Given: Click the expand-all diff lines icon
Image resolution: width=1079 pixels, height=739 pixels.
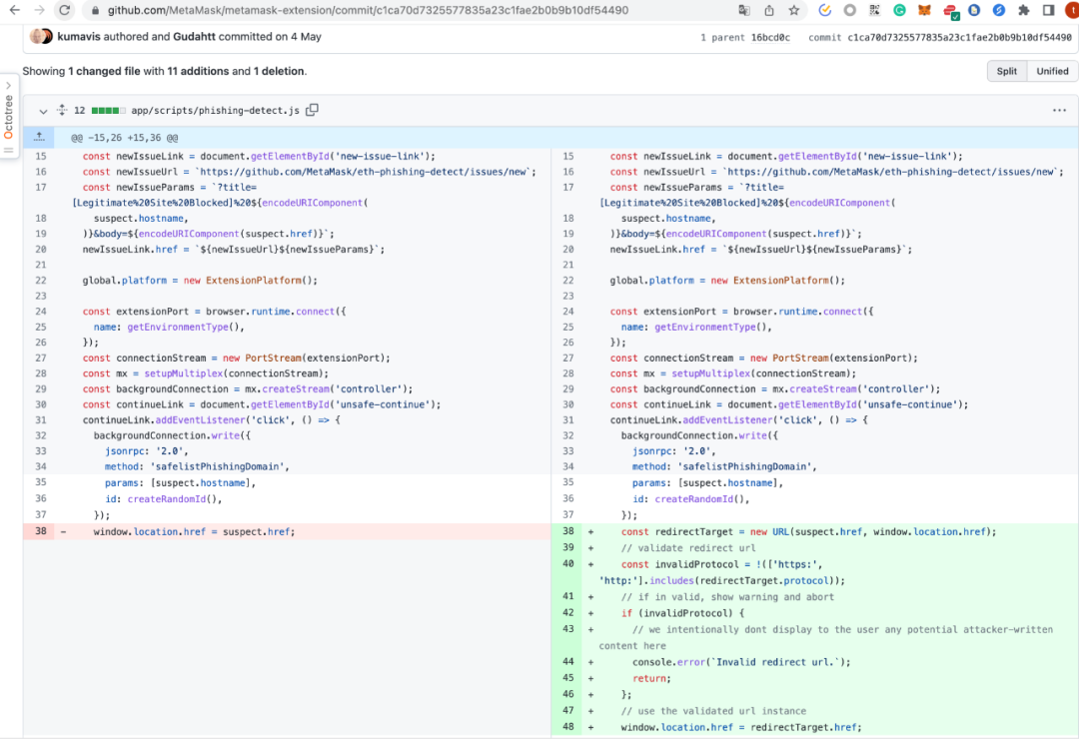Looking at the screenshot, I should 62,111.
